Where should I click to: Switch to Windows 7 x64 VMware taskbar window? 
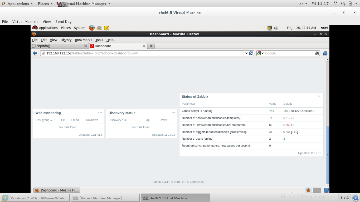coord(35,198)
